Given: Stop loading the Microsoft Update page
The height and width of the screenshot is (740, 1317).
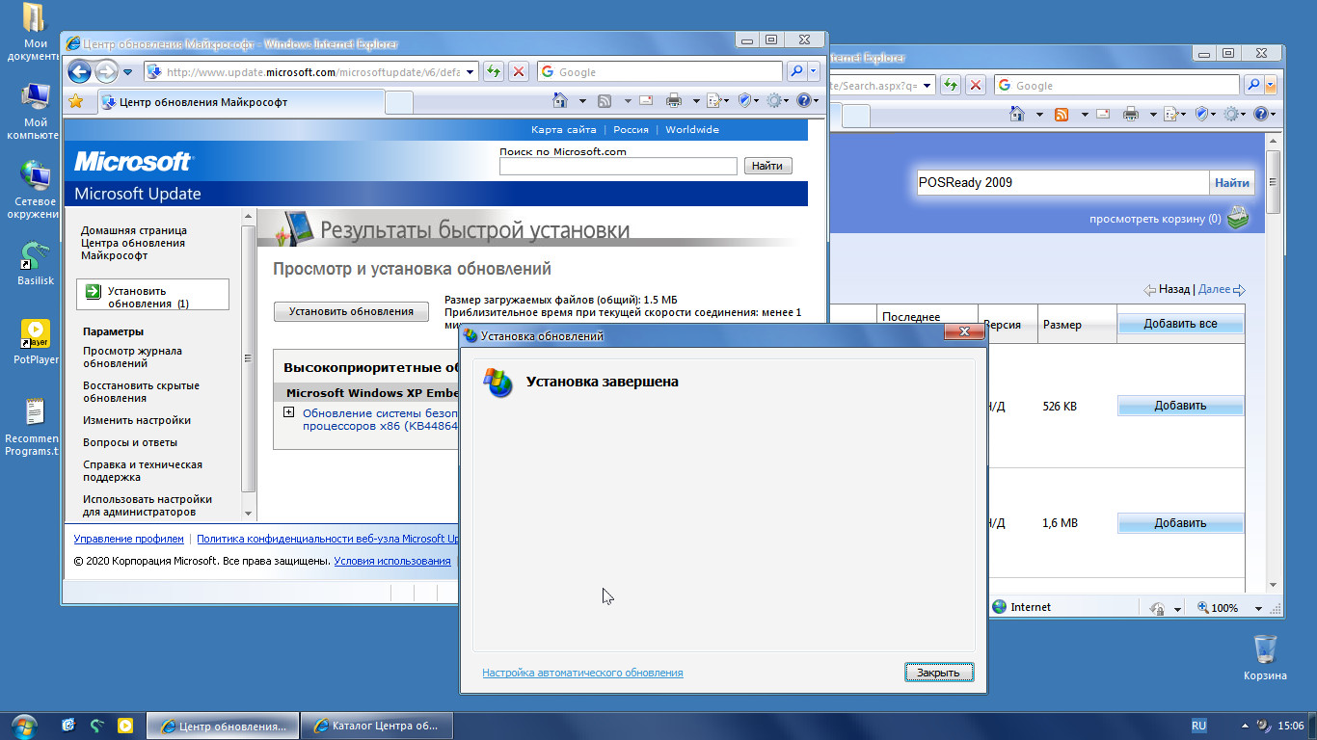Looking at the screenshot, I should pyautogui.click(x=519, y=71).
